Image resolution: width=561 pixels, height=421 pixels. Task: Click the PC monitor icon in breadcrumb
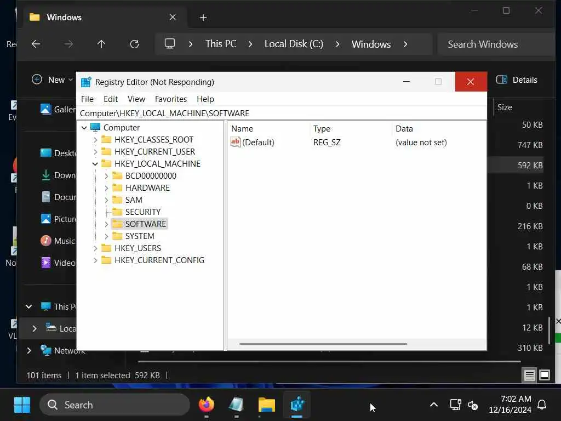coord(170,44)
